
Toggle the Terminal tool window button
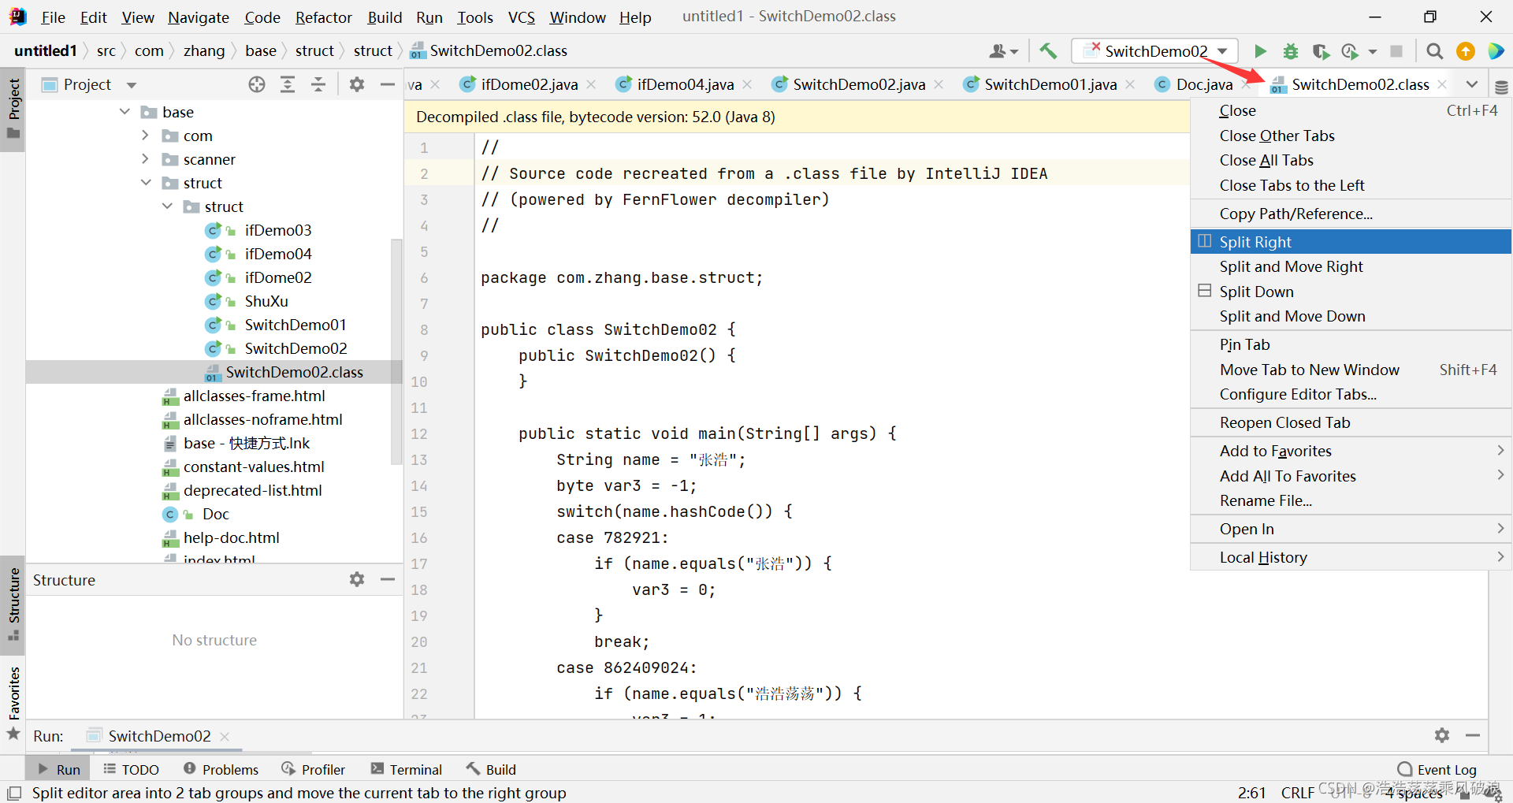[x=407, y=769]
